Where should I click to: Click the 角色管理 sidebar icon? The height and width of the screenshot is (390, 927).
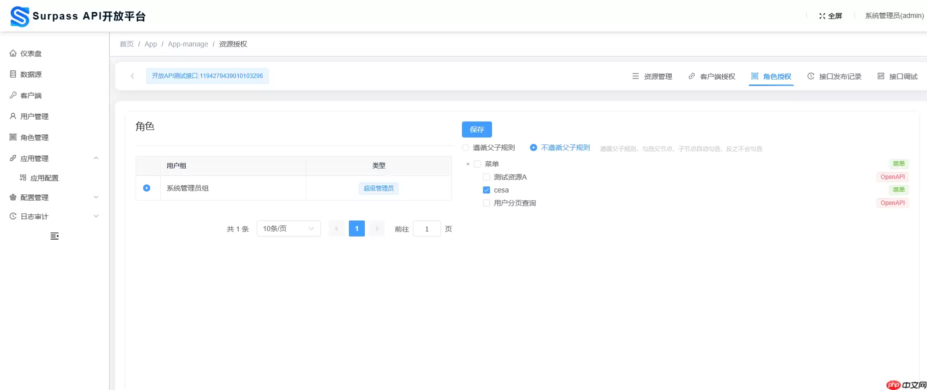[x=13, y=137]
